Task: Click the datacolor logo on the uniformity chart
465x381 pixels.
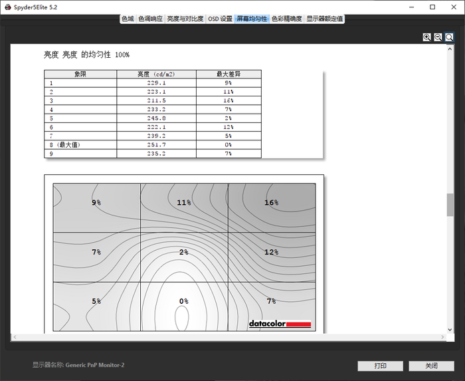Action: [x=280, y=324]
